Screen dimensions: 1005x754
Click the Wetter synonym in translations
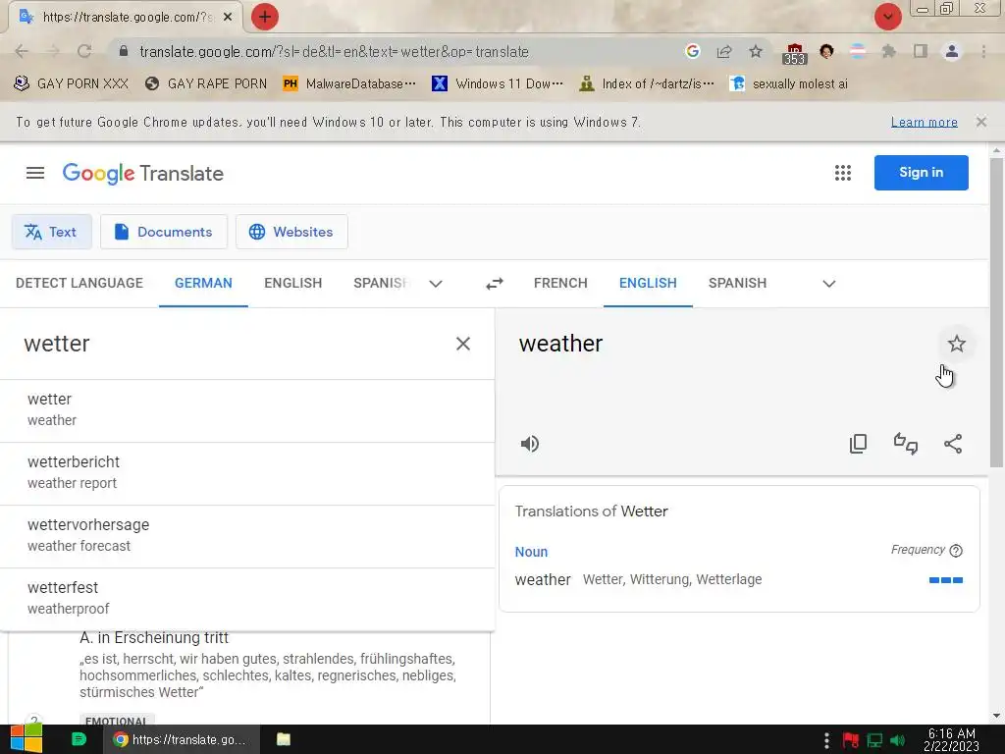(x=603, y=579)
